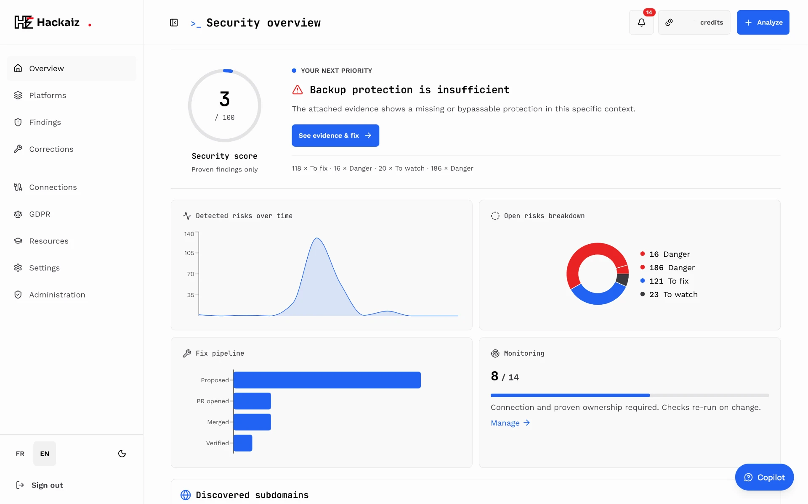Screen dimensions: 808x504
Task: Click the Findings shield icon
Action: (x=18, y=122)
